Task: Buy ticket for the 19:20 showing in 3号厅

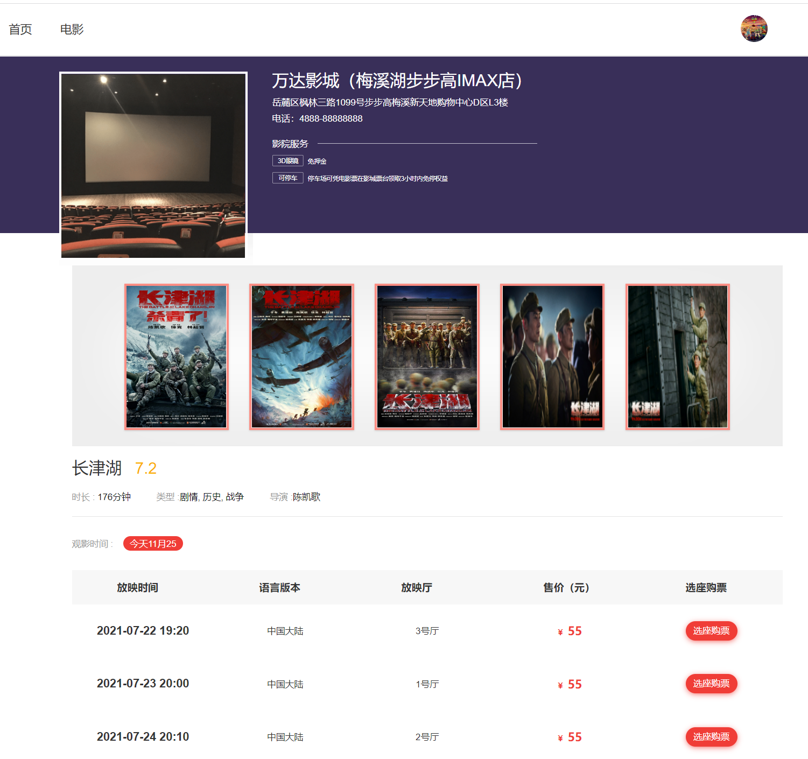Action: [x=711, y=631]
